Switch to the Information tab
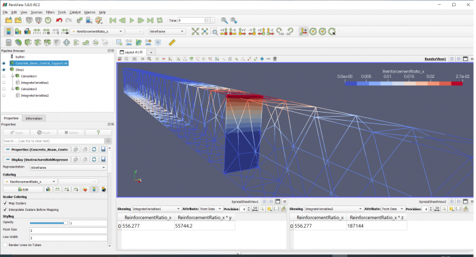The height and width of the screenshot is (257, 476). tap(34, 119)
